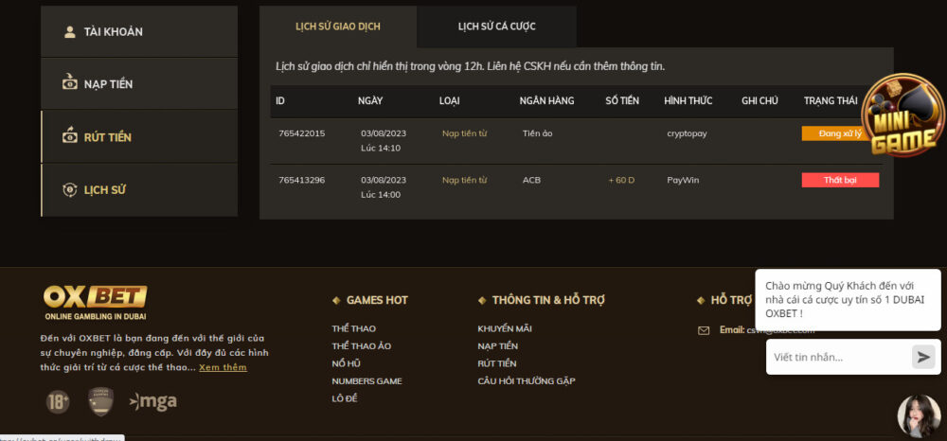Viewport: 947px width, 441px height.
Task: Open the chat support agent avatar
Action: click(x=918, y=415)
